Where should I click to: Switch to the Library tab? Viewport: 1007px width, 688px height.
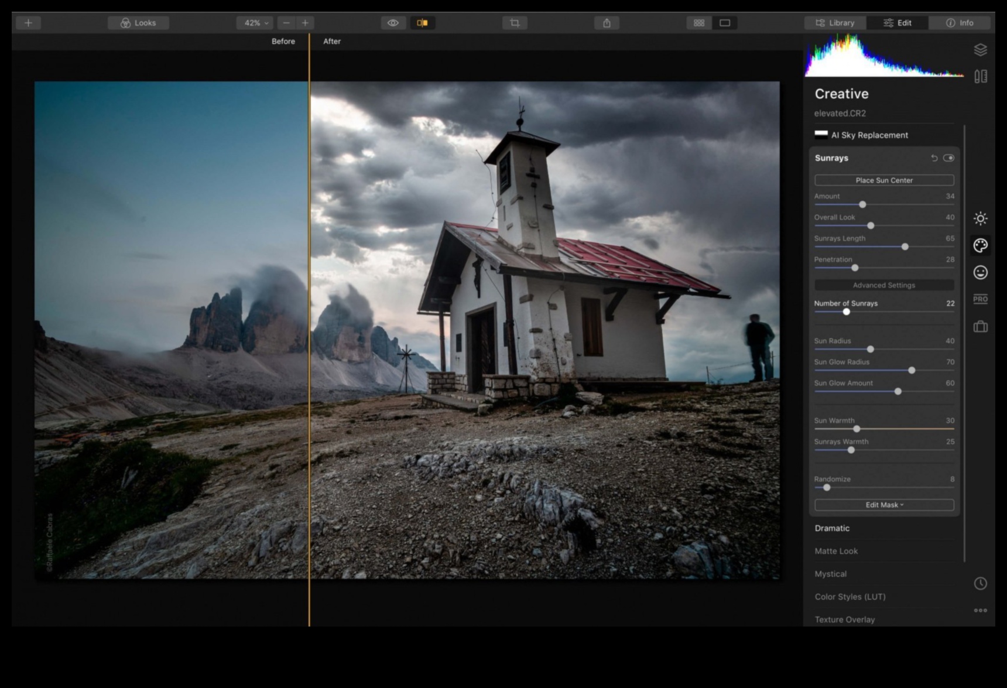click(835, 23)
